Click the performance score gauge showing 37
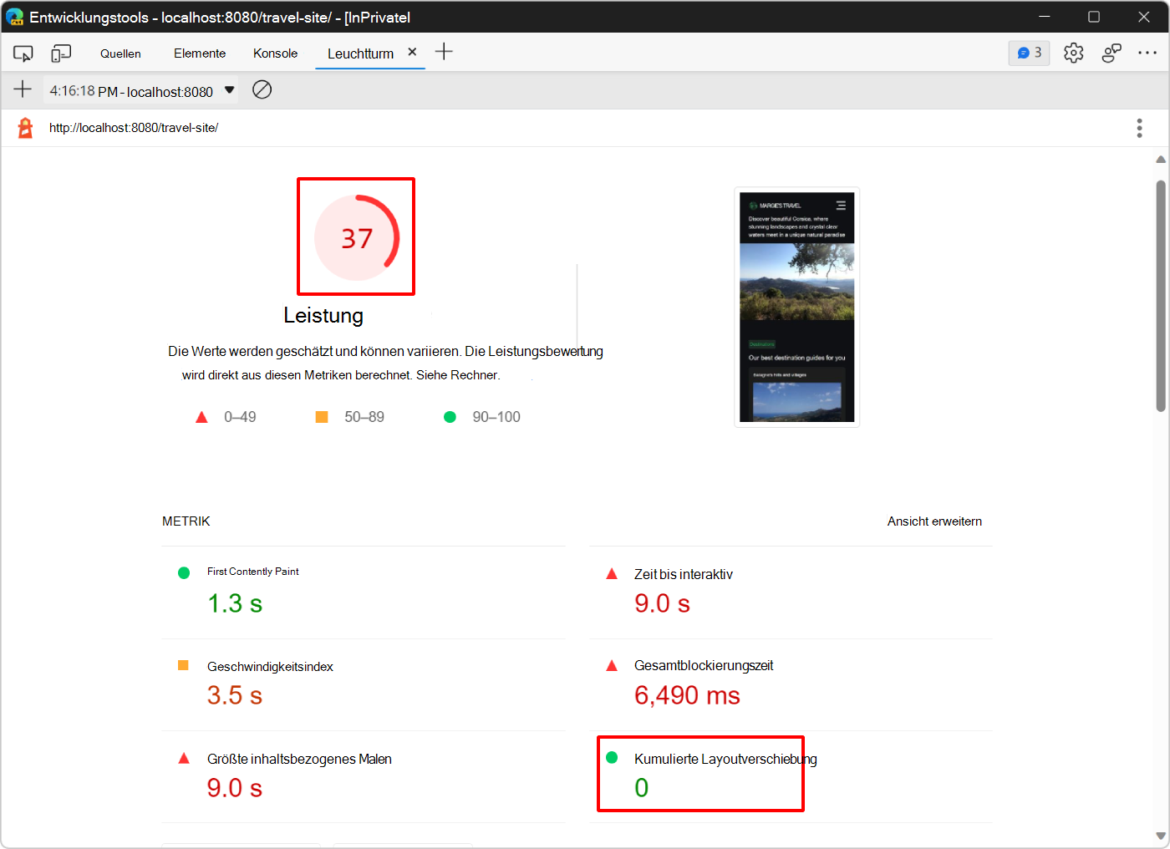This screenshot has width=1170, height=849. [x=356, y=236]
